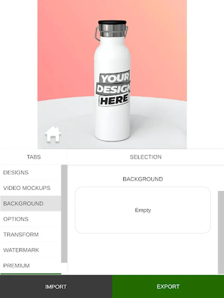Viewport: 224px width, 298px height.
Task: Click the bottle's black cap in preview
Action: [x=112, y=23]
